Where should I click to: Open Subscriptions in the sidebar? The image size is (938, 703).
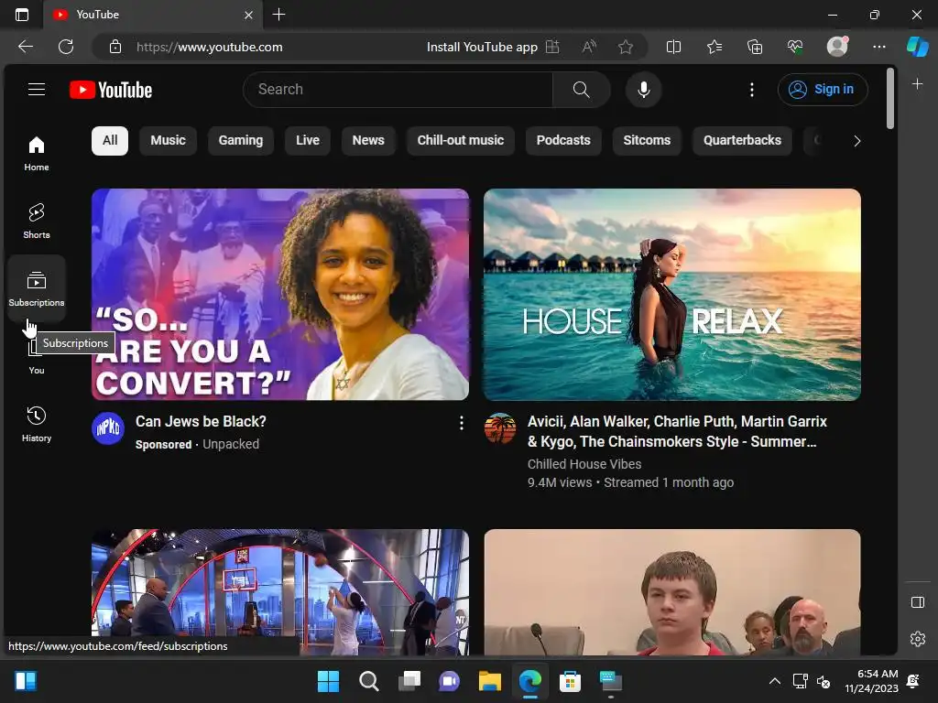pyautogui.click(x=37, y=288)
